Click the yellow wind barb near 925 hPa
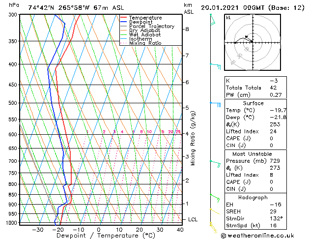The height and width of the screenshot is (239, 309). (x=214, y=211)
